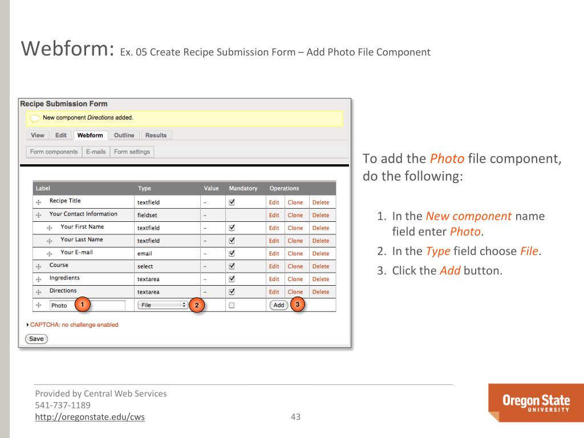Select the Form components sub-tab

tap(54, 152)
